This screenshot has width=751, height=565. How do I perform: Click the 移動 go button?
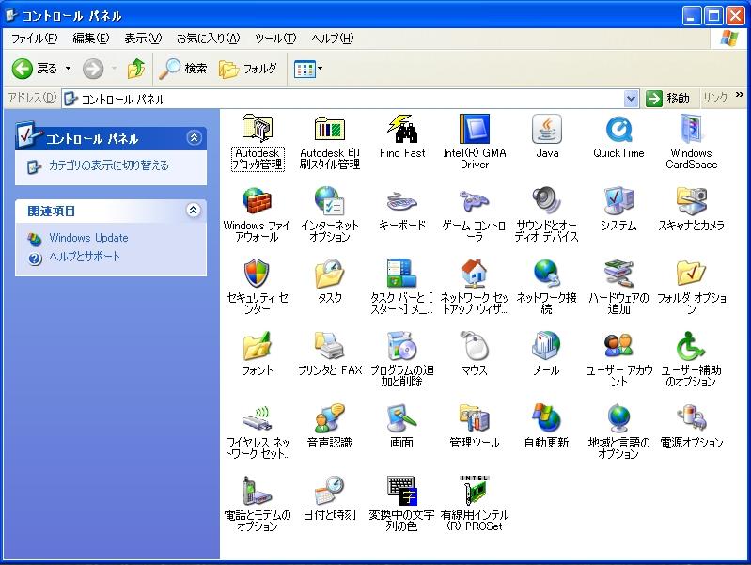click(x=668, y=99)
